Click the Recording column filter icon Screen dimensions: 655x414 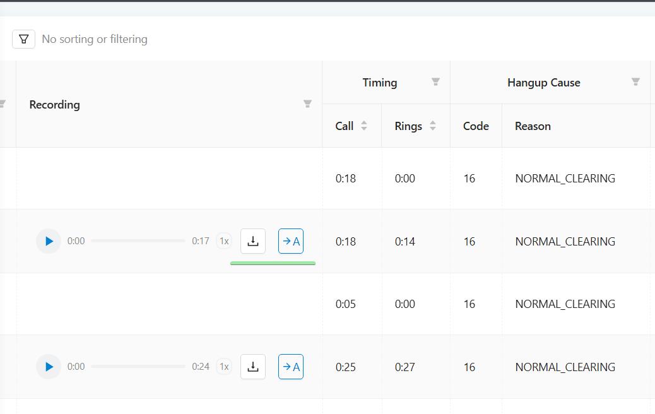307,104
